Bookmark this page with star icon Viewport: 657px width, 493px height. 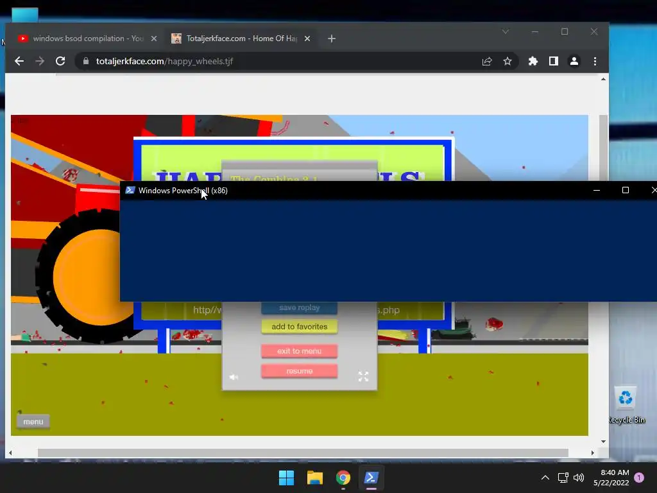point(508,62)
